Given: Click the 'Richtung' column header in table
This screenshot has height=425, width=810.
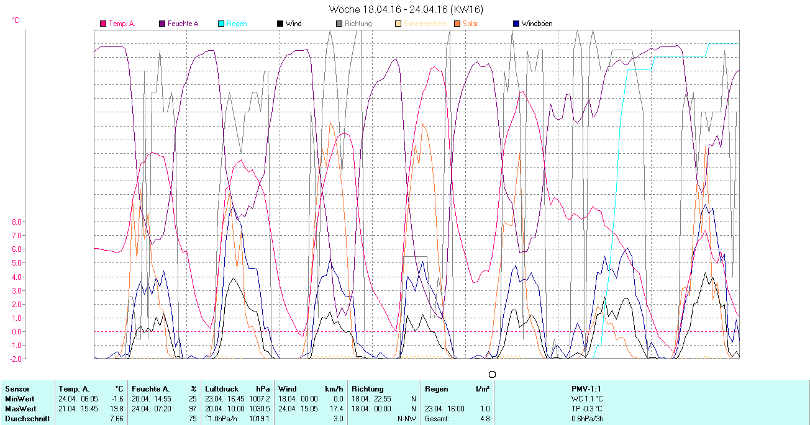Looking at the screenshot, I should click(x=368, y=389).
